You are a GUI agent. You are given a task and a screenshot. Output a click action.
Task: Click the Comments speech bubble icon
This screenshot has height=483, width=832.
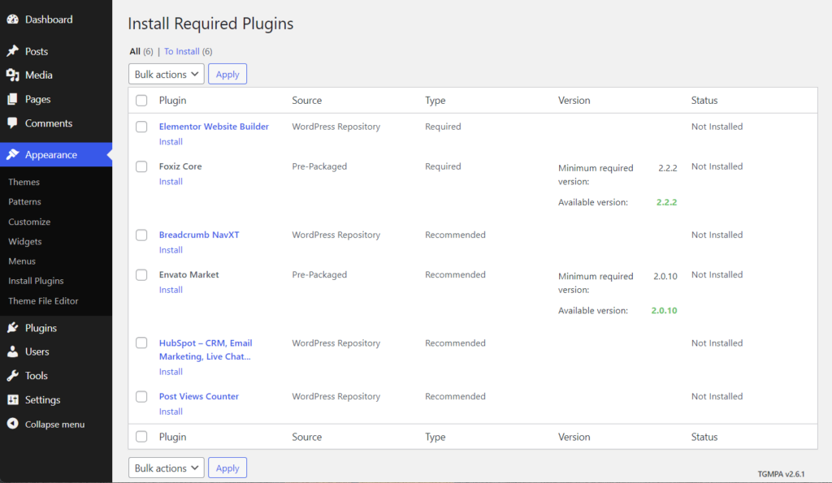pyautogui.click(x=13, y=123)
